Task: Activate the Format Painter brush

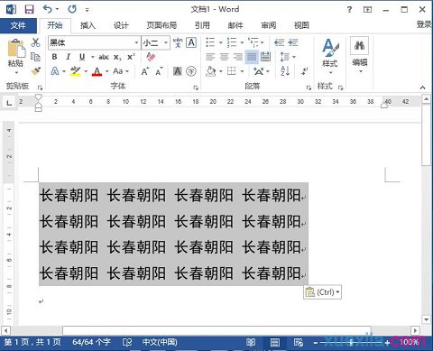Action: (35, 71)
